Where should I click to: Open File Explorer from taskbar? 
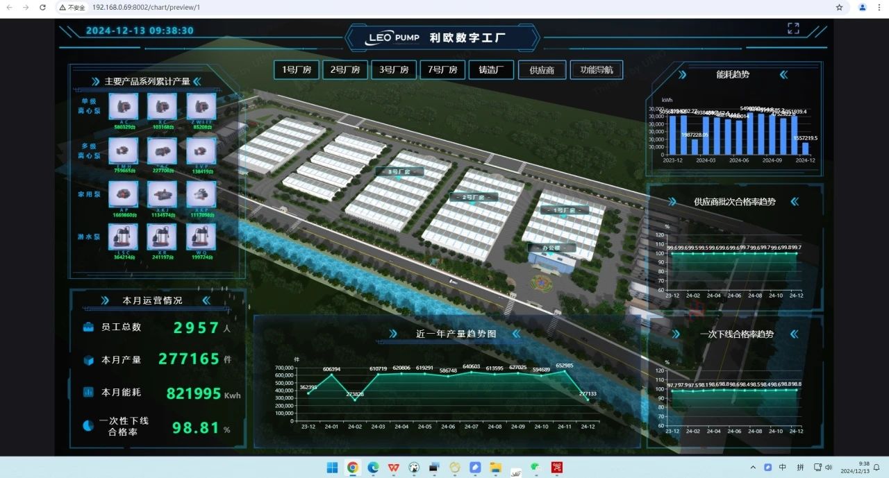click(496, 467)
